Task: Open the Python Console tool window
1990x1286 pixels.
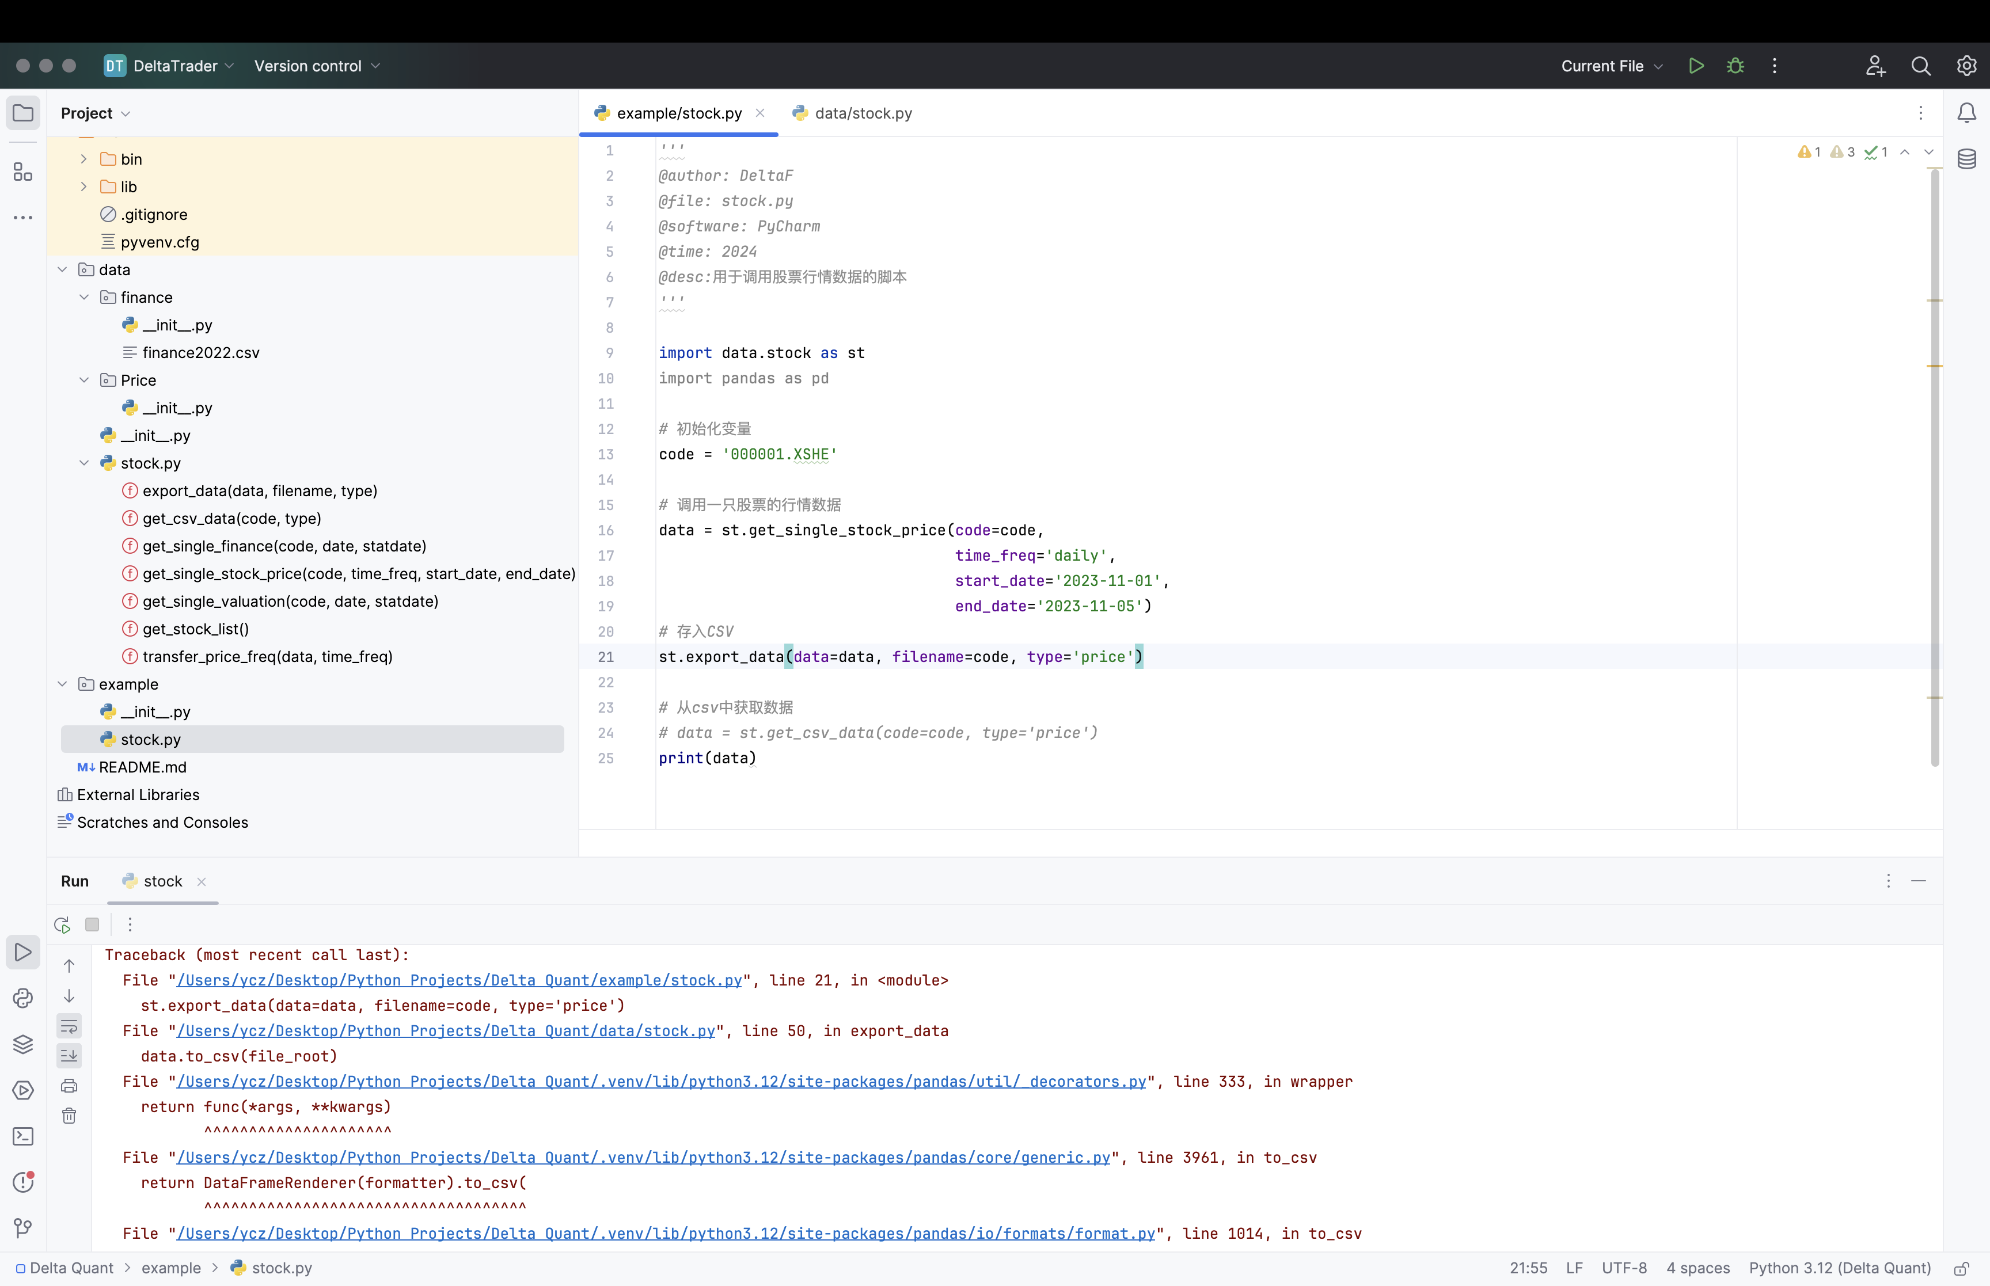Action: coord(22,999)
